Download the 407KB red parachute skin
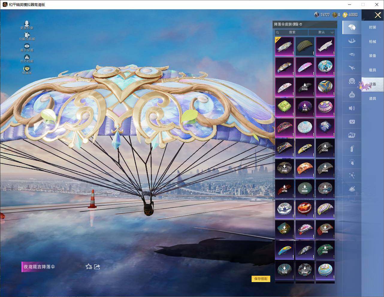 284,189
